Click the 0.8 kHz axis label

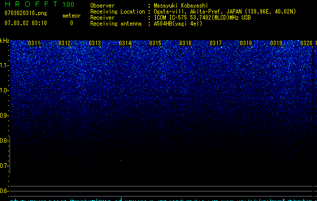point(4,141)
